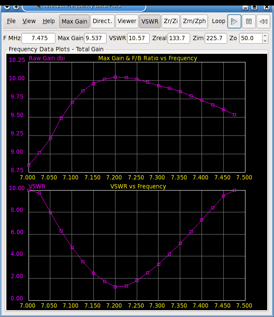The height and width of the screenshot is (317, 274).
Task: Click the 8.75 gain axis value
Action: [x=17, y=170]
